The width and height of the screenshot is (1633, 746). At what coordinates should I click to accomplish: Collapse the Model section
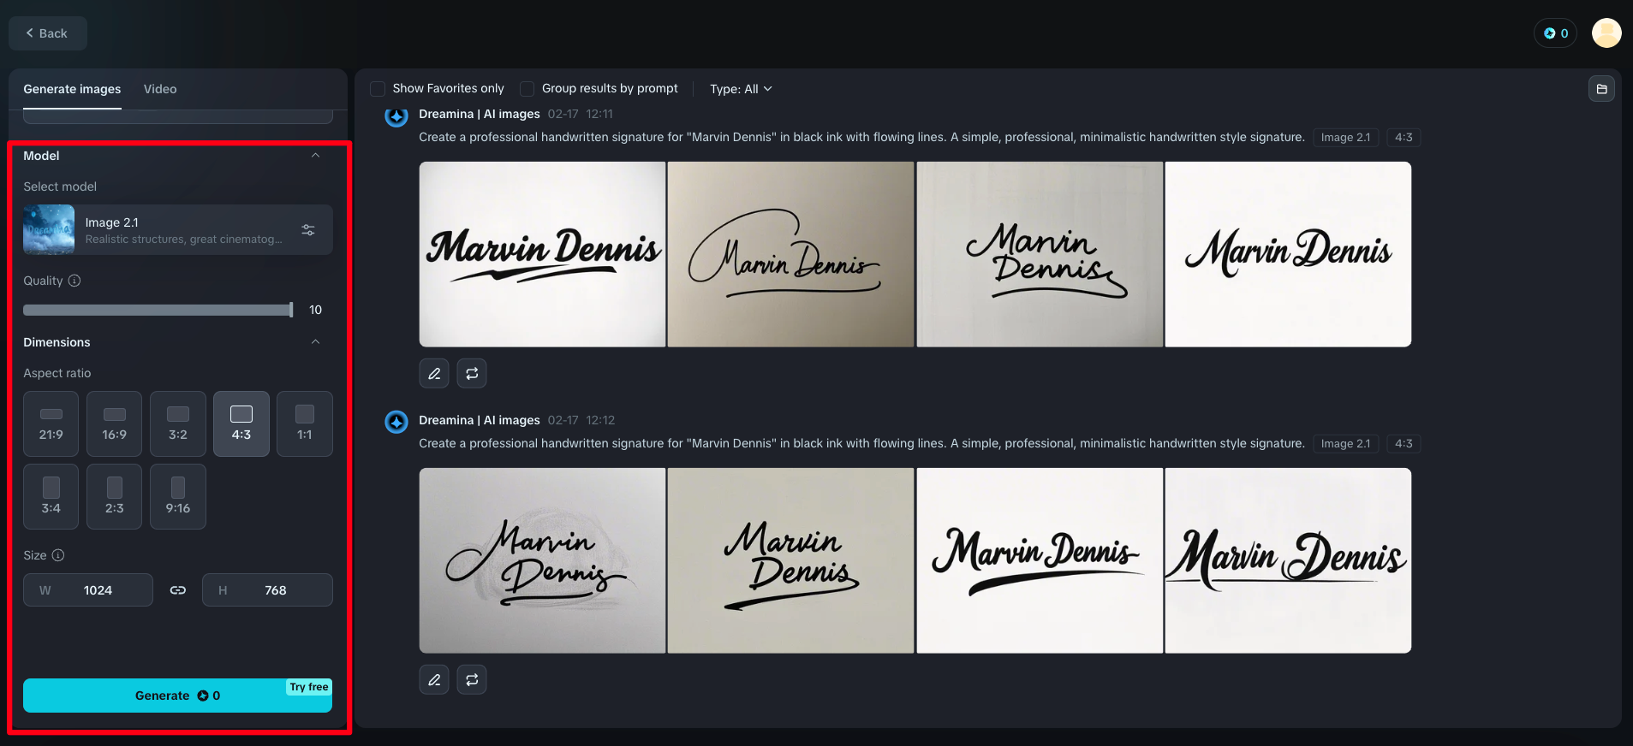tap(315, 156)
